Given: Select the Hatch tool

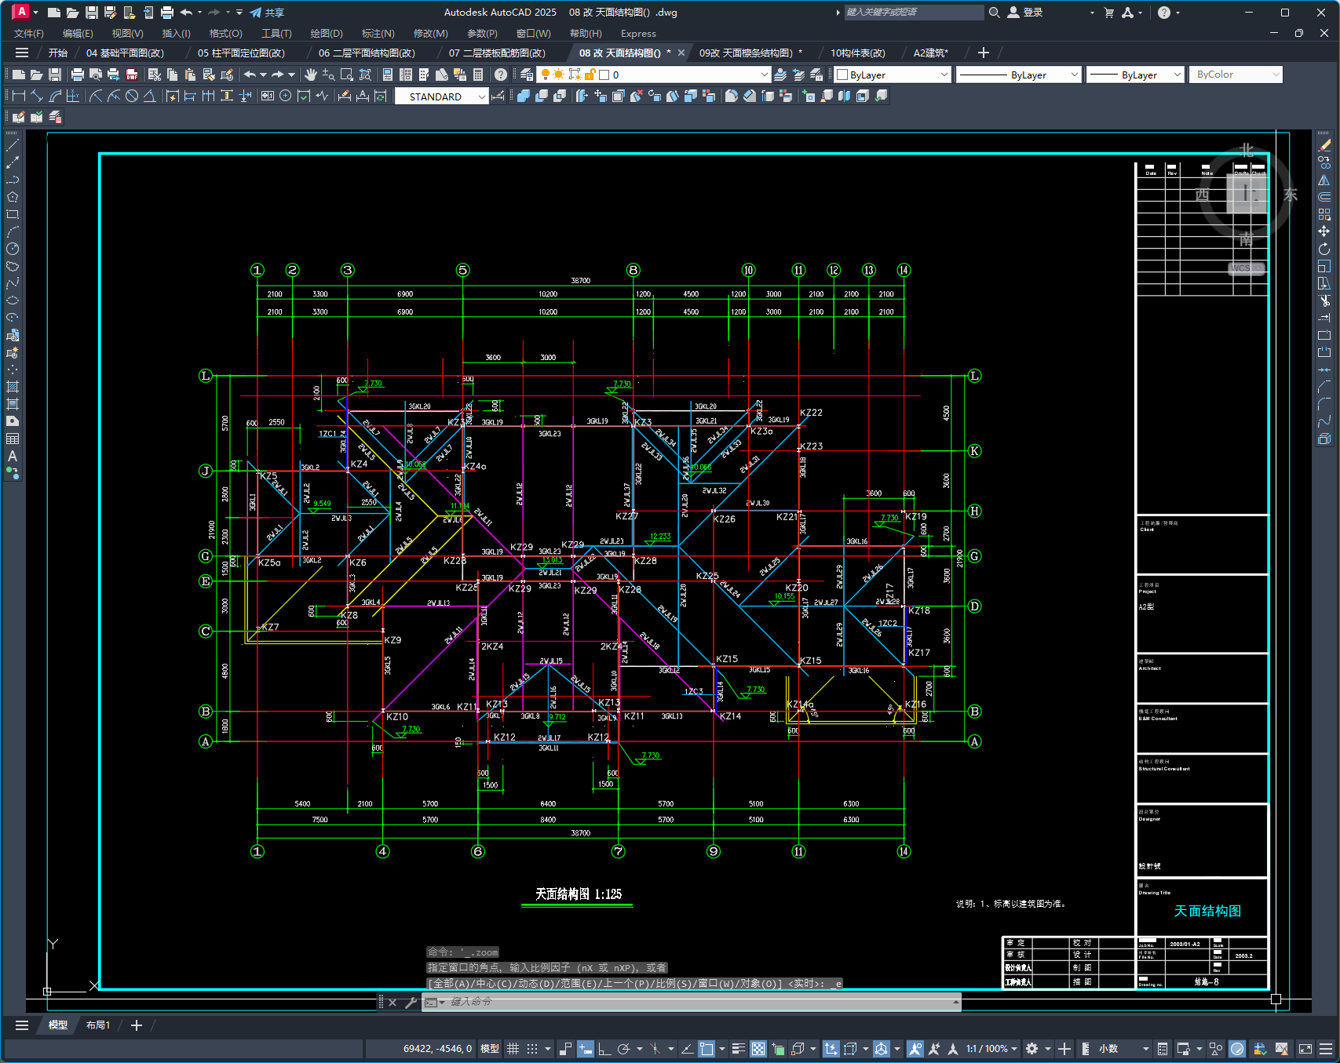Looking at the screenshot, I should (x=13, y=387).
